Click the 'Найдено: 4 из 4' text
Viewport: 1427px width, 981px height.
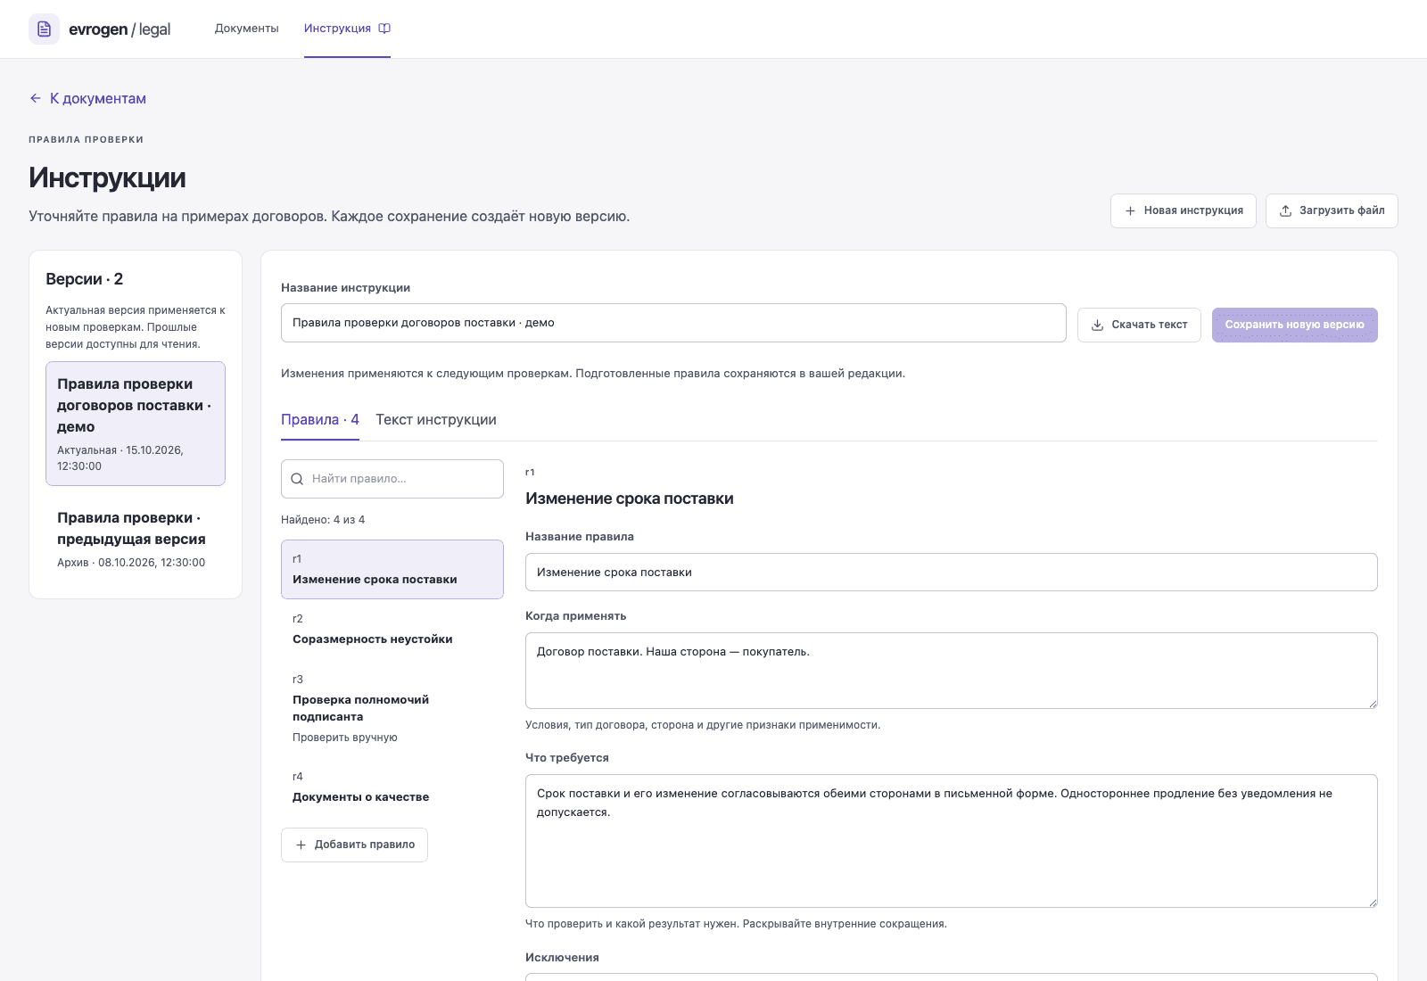pyautogui.click(x=323, y=520)
